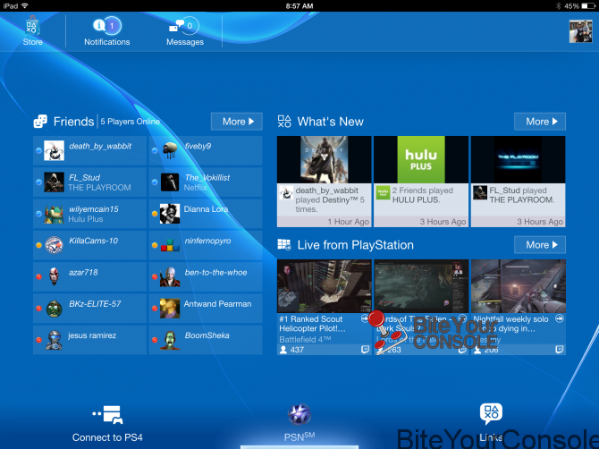Screen dimensions: 599x449
Task: Select wilyemcain15's Hulu Plus status
Action: [x=86, y=219]
